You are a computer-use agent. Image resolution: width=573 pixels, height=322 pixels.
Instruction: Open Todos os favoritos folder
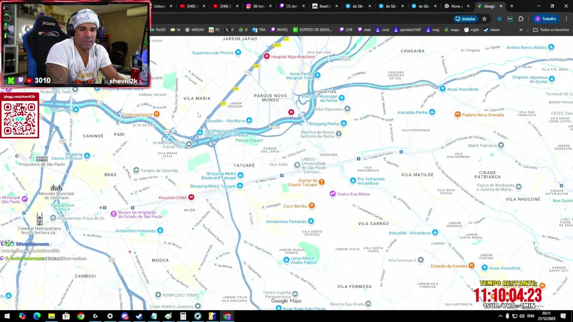tap(551, 30)
